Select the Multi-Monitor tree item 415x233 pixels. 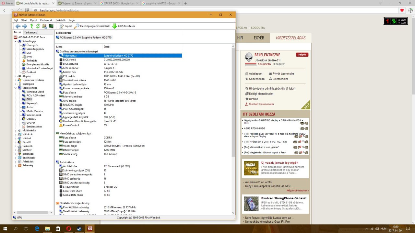click(34, 111)
